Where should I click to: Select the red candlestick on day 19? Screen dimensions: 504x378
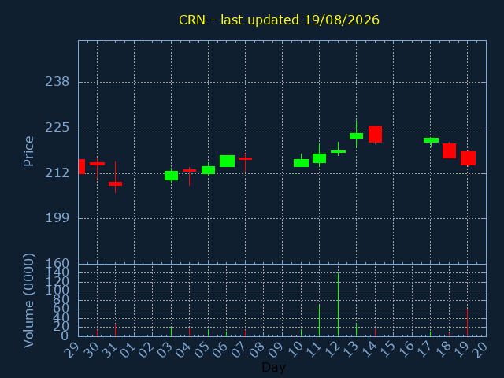(468, 158)
